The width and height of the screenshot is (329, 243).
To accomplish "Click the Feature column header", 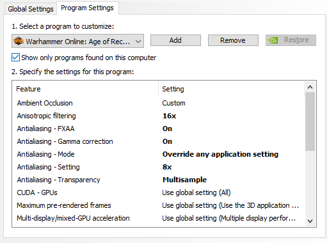I will pos(85,89).
